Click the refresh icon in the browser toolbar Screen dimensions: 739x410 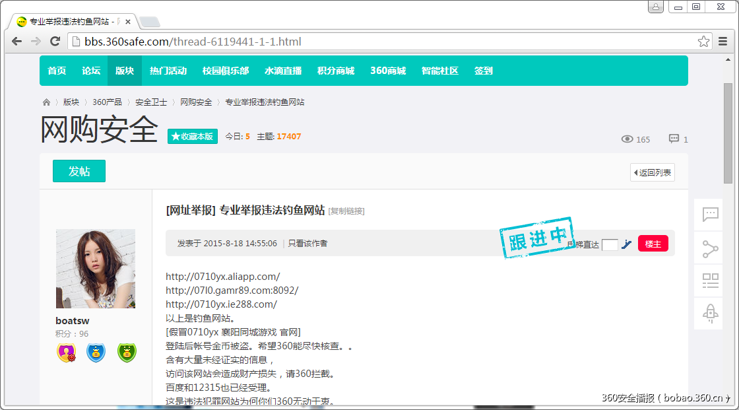pos(55,41)
